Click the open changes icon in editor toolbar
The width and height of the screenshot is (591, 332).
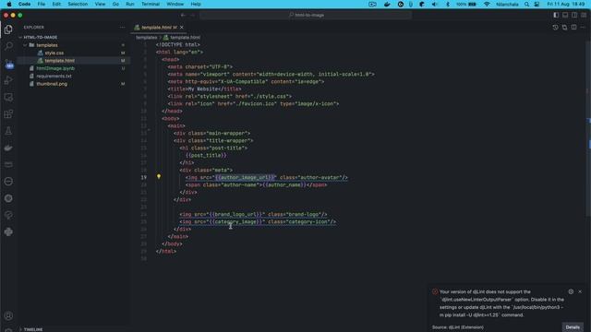564,27
